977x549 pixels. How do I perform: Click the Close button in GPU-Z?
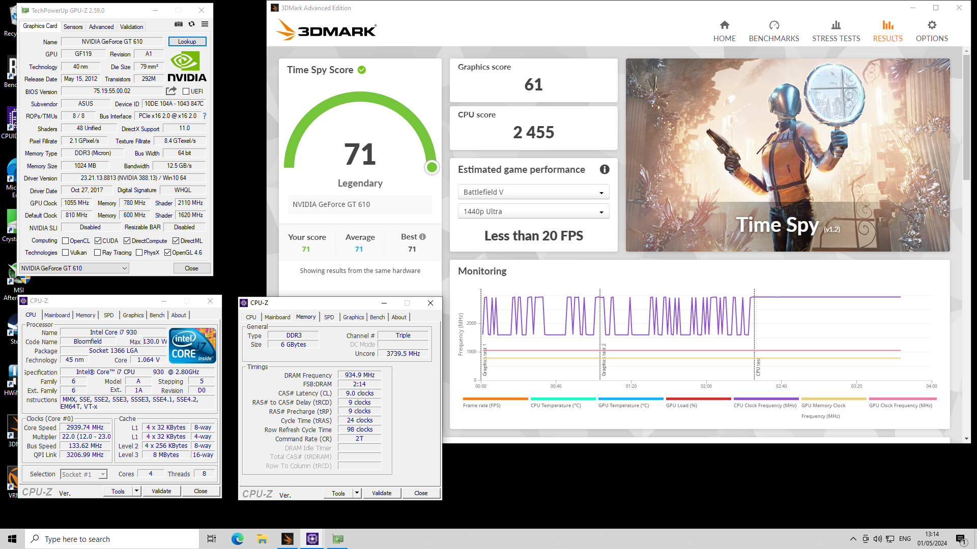coord(191,268)
